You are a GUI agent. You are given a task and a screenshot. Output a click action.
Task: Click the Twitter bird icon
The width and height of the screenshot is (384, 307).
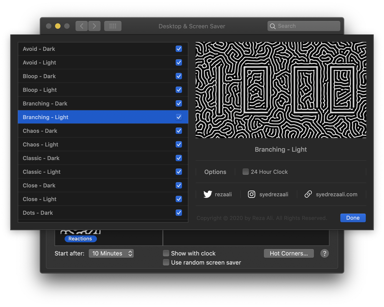click(208, 194)
